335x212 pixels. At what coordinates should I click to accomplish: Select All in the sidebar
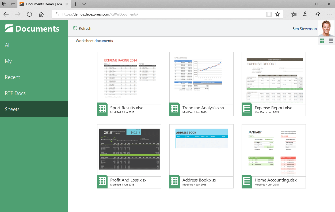point(8,45)
